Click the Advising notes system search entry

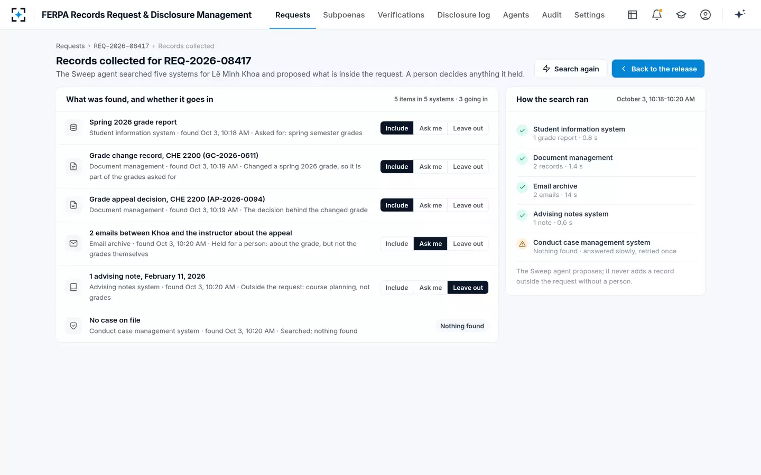[x=606, y=218]
